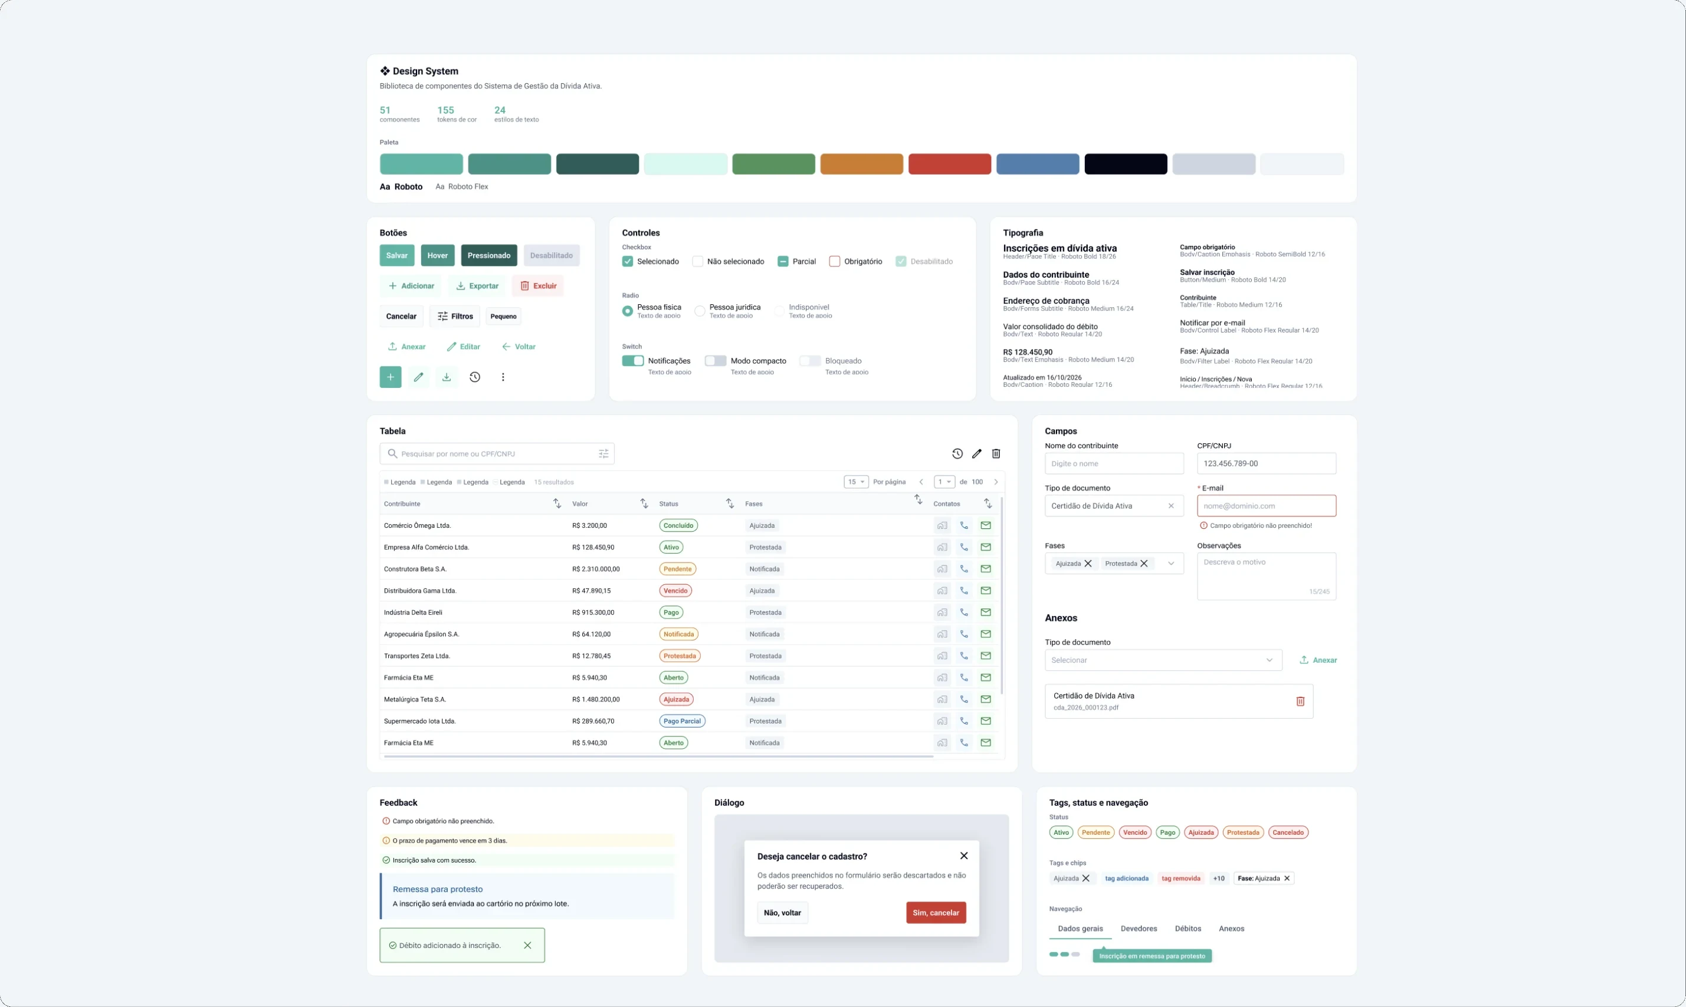
Task: Click the history icon above the table
Action: tap(957, 454)
